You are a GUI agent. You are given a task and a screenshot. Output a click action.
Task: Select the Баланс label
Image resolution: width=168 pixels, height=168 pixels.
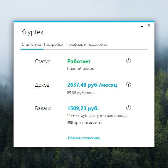click(43, 108)
